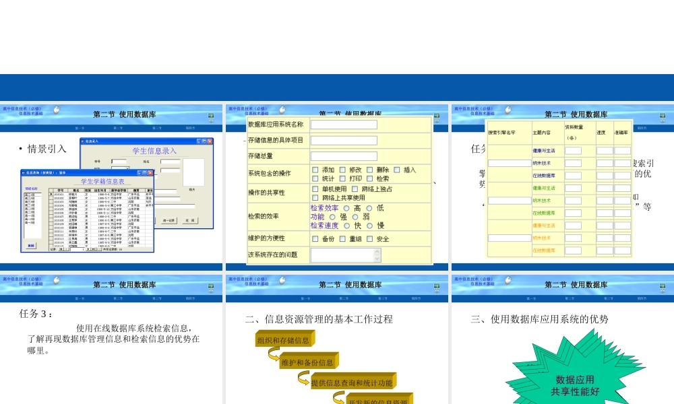Click the up arrow in the 该系统存在的问题 box

click(377, 252)
